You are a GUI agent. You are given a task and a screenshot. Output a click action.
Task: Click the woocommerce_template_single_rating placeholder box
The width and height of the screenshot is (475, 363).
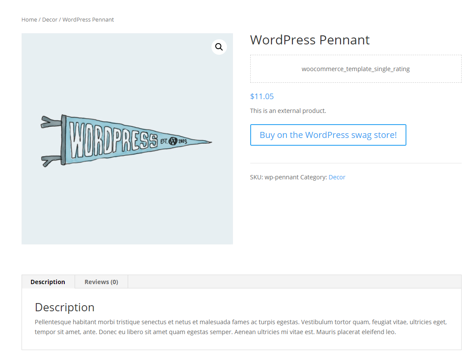coord(355,69)
